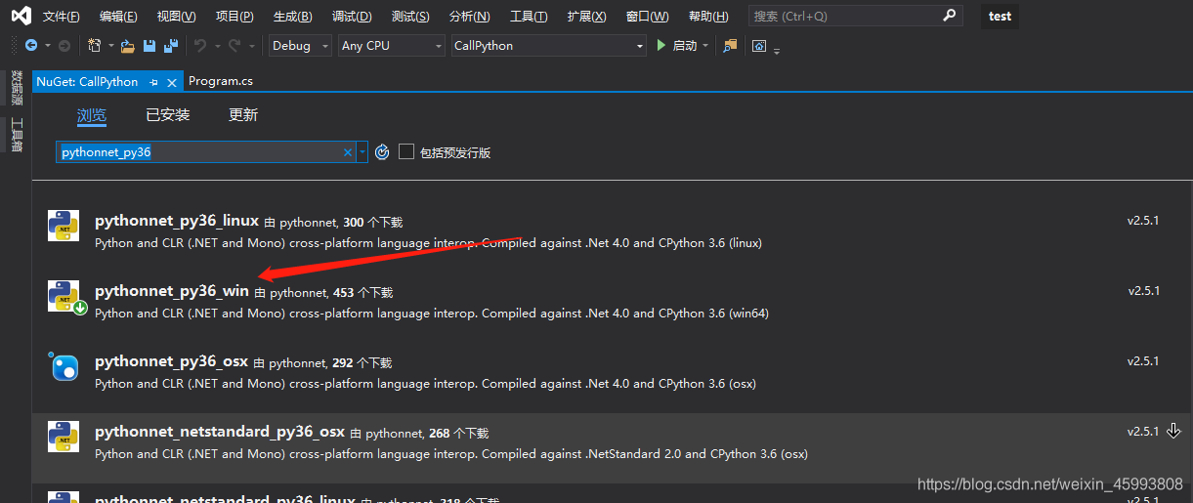Screen dimensions: 1193x503
Task: Refresh the NuGet package list
Action: pos(382,152)
